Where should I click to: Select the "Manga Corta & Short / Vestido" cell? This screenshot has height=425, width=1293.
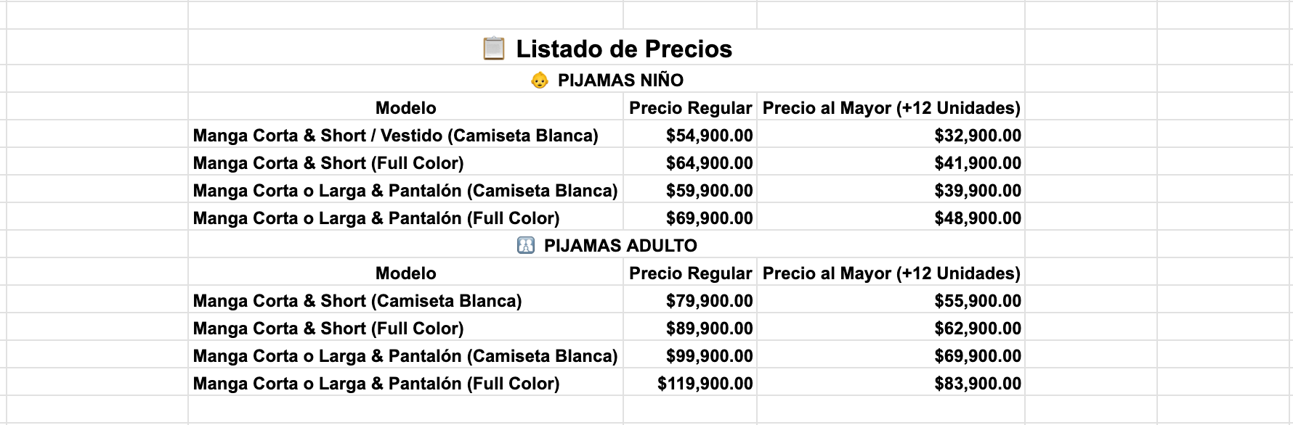[x=395, y=136]
